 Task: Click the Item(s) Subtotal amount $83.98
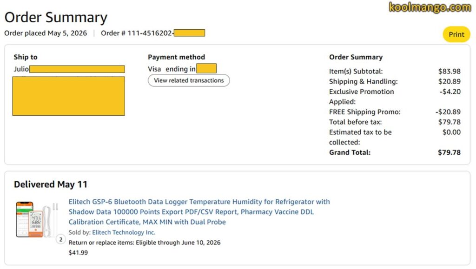(x=450, y=71)
